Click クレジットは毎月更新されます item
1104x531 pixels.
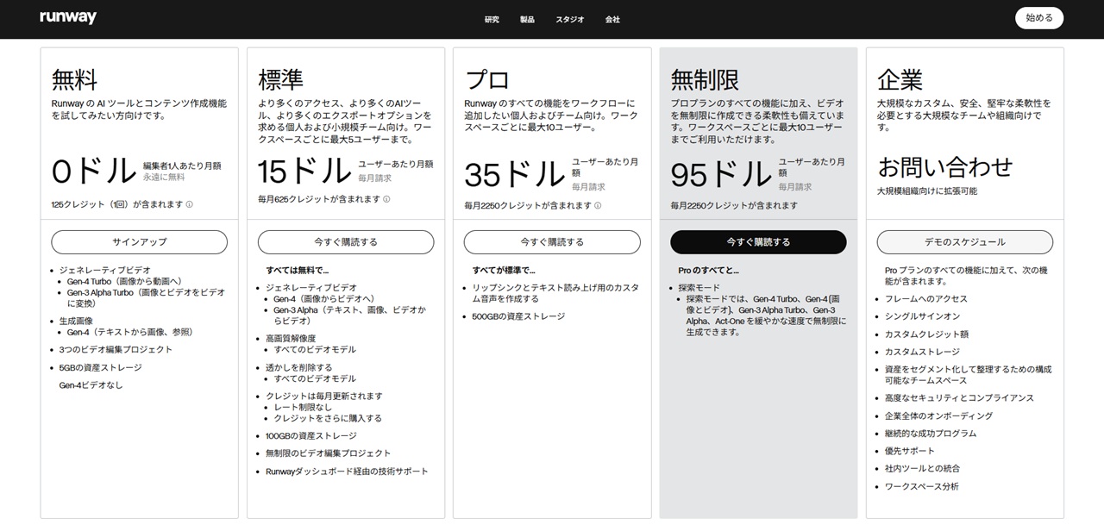click(x=324, y=397)
